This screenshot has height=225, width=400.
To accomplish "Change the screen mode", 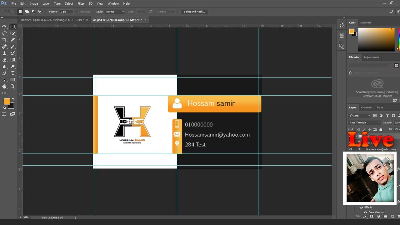I will pyautogui.click(x=13, y=114).
